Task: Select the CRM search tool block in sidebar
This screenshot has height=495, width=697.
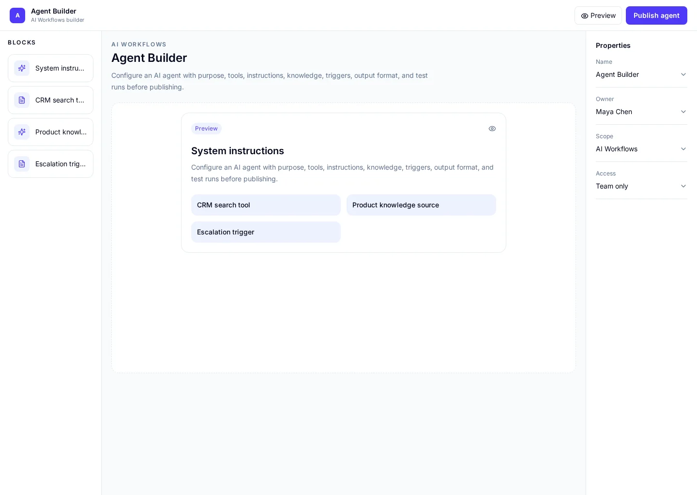Action: point(50,100)
